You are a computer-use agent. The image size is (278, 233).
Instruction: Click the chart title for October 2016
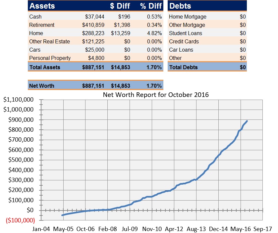pyautogui.click(x=156, y=95)
